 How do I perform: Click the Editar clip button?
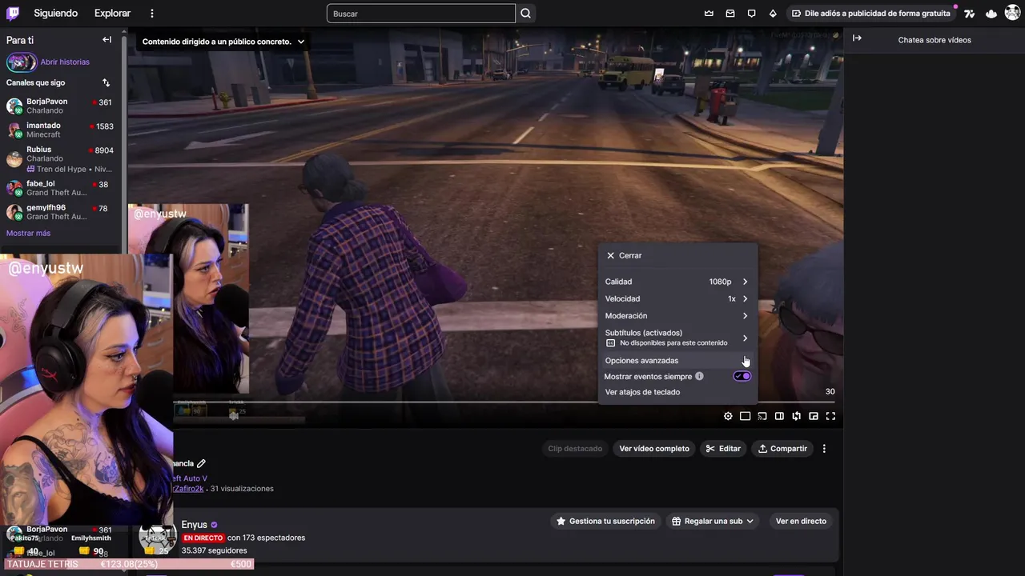(722, 449)
